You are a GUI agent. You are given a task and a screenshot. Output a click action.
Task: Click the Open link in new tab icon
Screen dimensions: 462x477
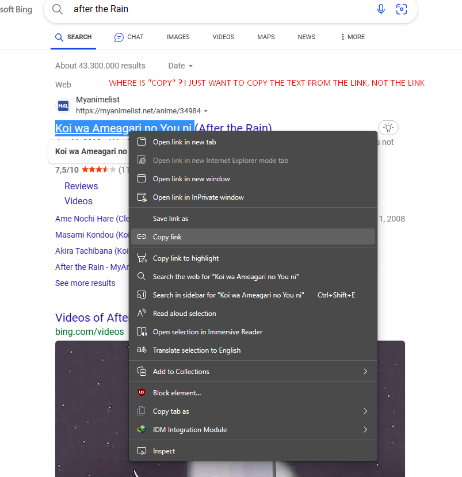coord(142,142)
